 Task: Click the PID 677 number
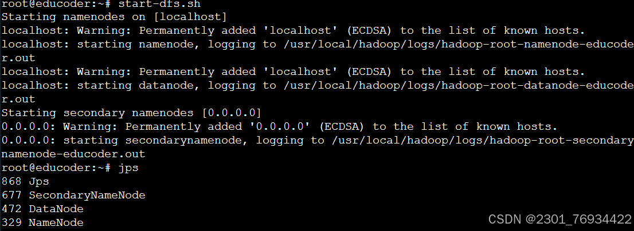click(11, 195)
